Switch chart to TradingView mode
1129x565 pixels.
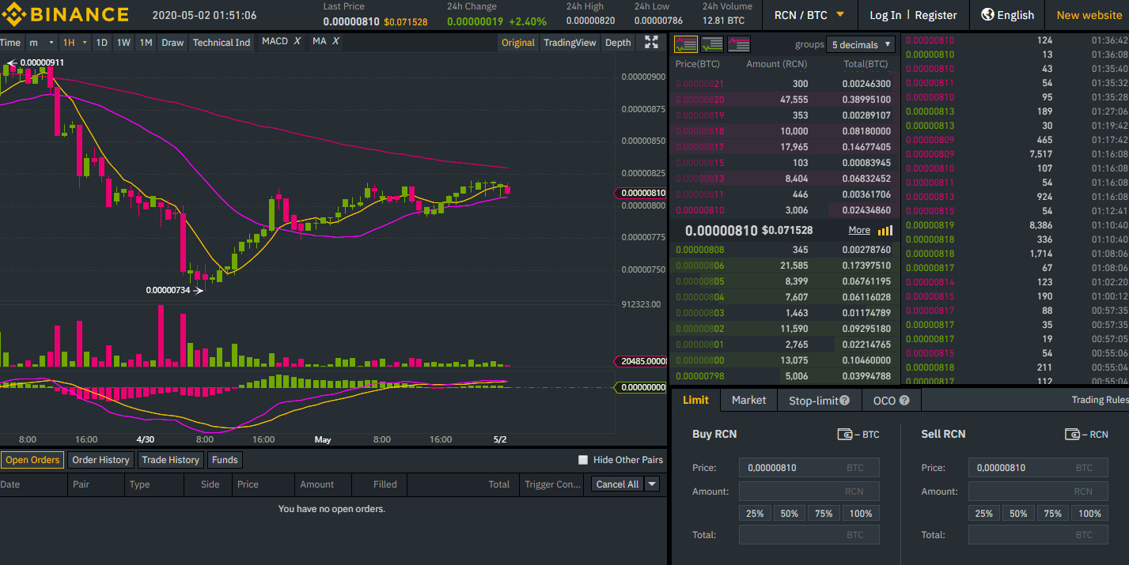570,43
